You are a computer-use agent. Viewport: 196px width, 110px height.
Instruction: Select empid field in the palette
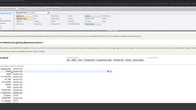click(x=58, y=21)
